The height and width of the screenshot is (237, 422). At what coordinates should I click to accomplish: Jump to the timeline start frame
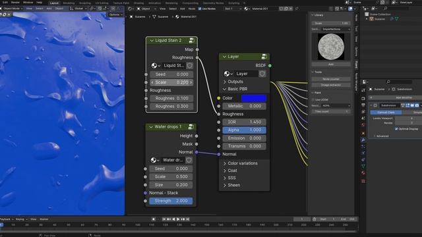(164, 219)
